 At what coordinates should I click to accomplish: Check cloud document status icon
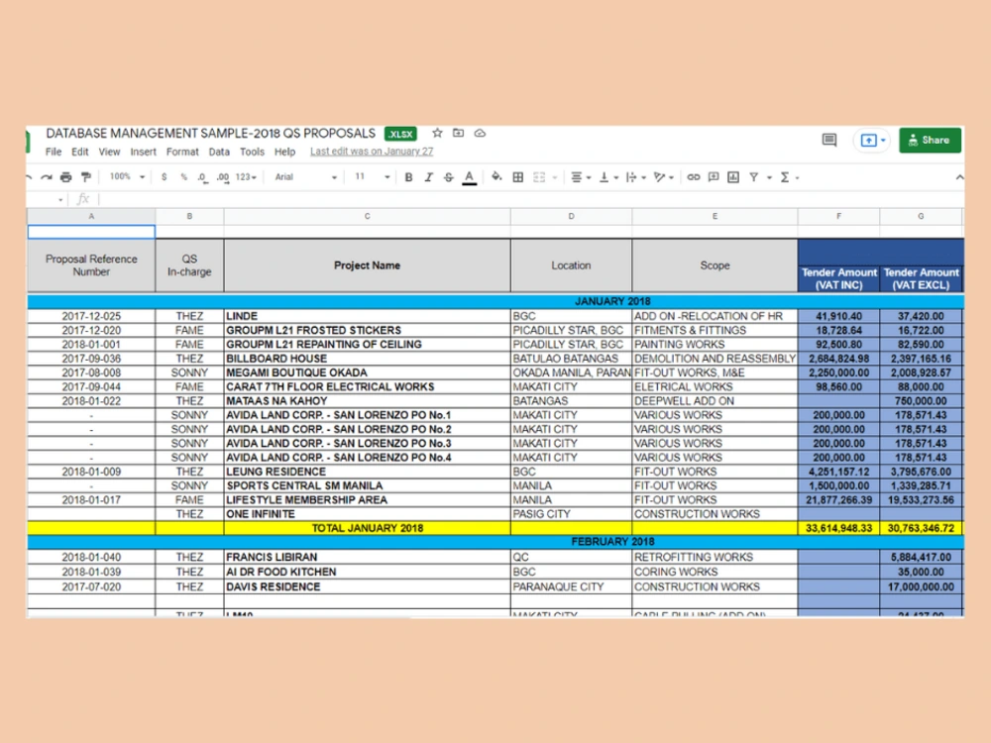[480, 134]
